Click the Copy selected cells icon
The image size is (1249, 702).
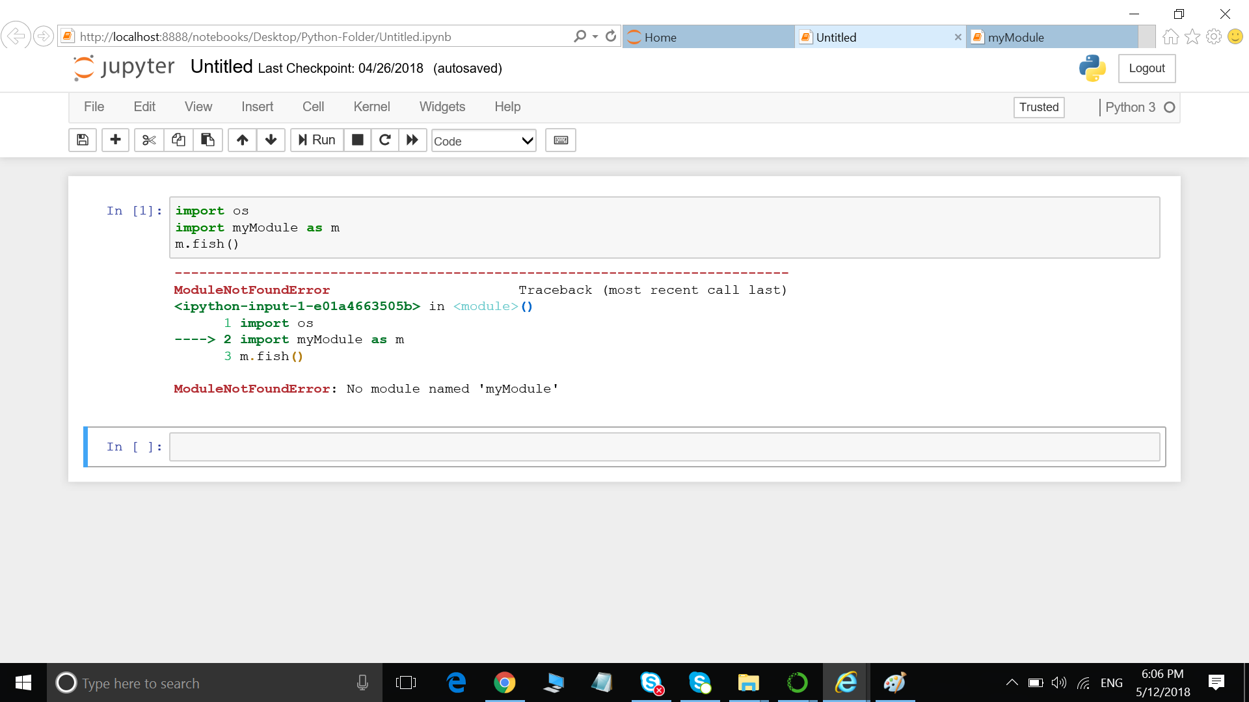[x=178, y=140]
